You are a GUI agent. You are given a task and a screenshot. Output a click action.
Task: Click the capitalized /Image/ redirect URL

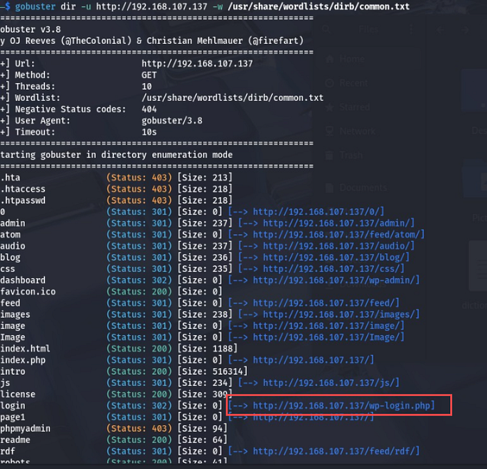point(326,337)
